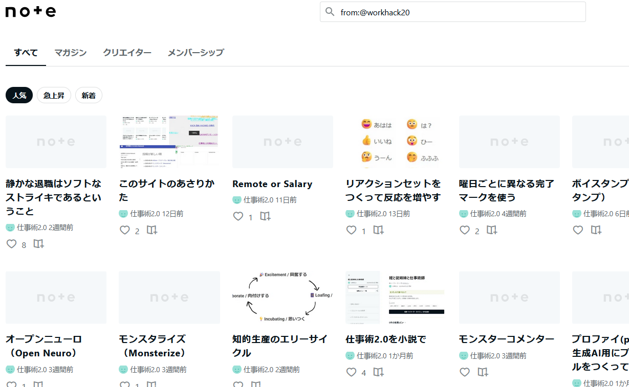Select the 人気 sort filter
Screen dimensions: 629x387
[19, 96]
